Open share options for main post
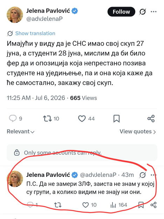Screen dimensions: 164x219 coord(151,119)
